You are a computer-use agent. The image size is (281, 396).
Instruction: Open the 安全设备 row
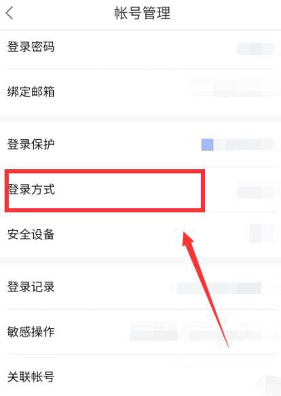140,234
